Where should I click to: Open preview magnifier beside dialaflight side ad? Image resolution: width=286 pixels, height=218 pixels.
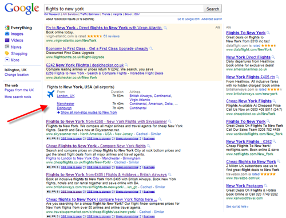click(x=268, y=33)
